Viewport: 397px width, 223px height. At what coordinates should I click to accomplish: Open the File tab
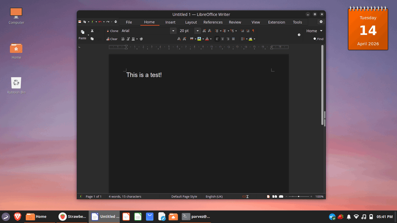click(129, 22)
